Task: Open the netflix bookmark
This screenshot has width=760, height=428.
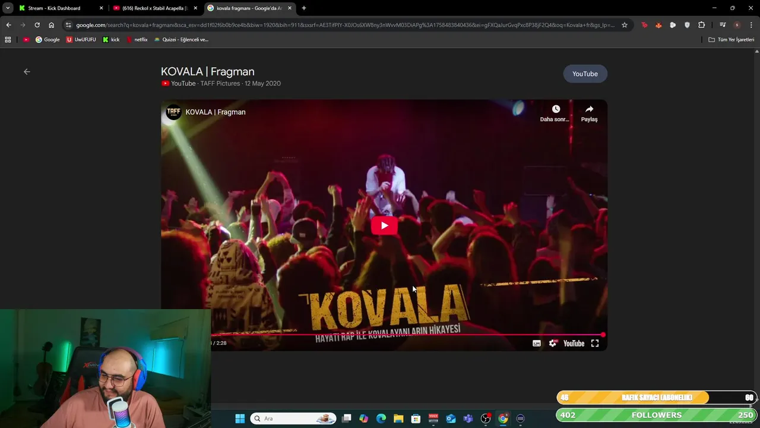Action: coord(137,39)
